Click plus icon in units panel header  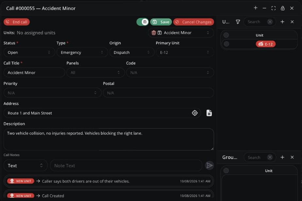point(282,22)
